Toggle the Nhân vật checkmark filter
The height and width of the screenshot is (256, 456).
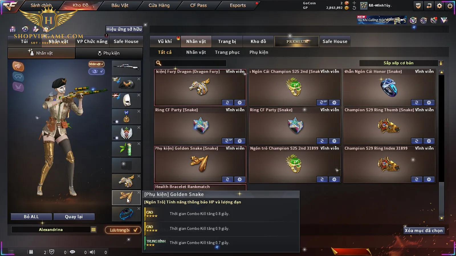[x=96, y=64]
